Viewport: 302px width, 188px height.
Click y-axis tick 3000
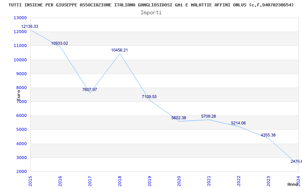tap(21, 158)
